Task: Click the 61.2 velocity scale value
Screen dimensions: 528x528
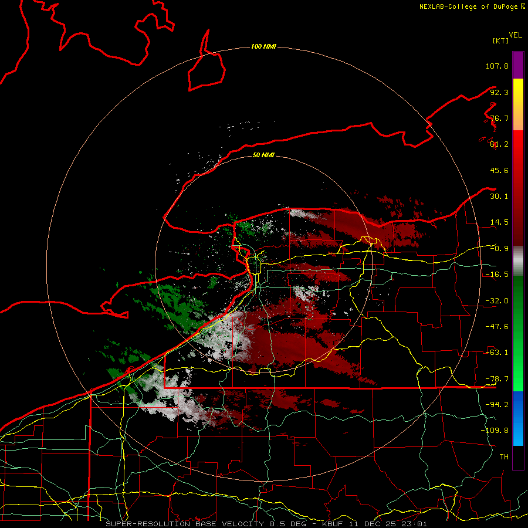Action: [499, 144]
